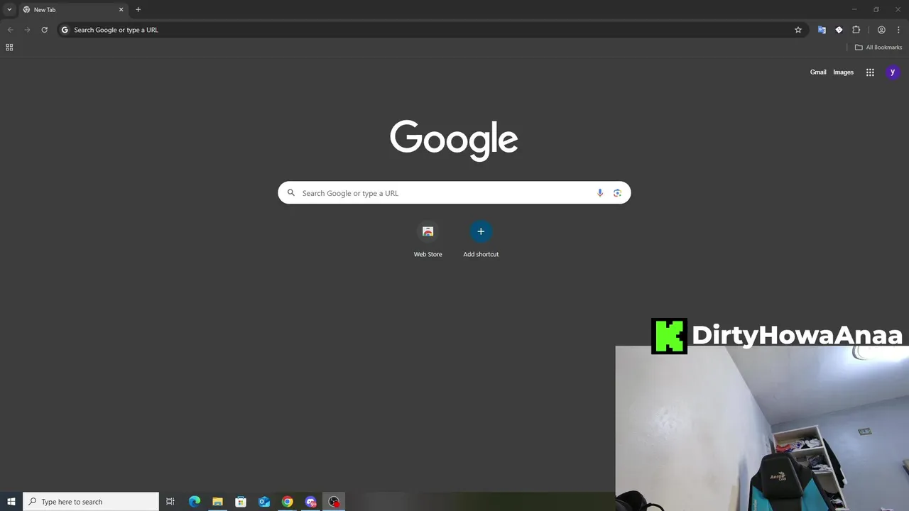Open File Explorer from the taskbar
This screenshot has height=511, width=909.
[x=217, y=502]
